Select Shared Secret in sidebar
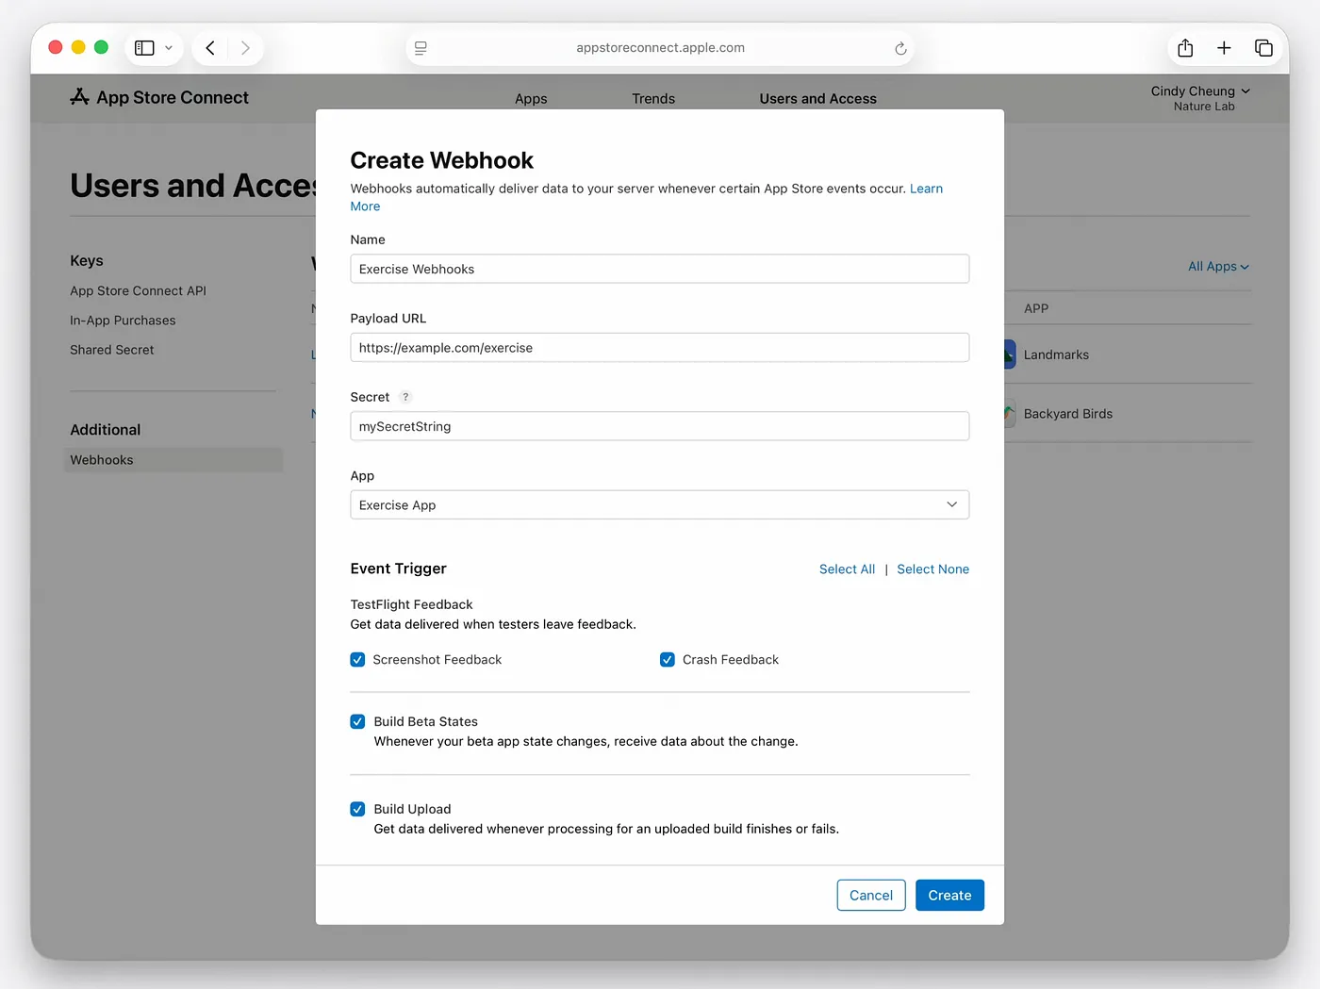 [x=111, y=350]
